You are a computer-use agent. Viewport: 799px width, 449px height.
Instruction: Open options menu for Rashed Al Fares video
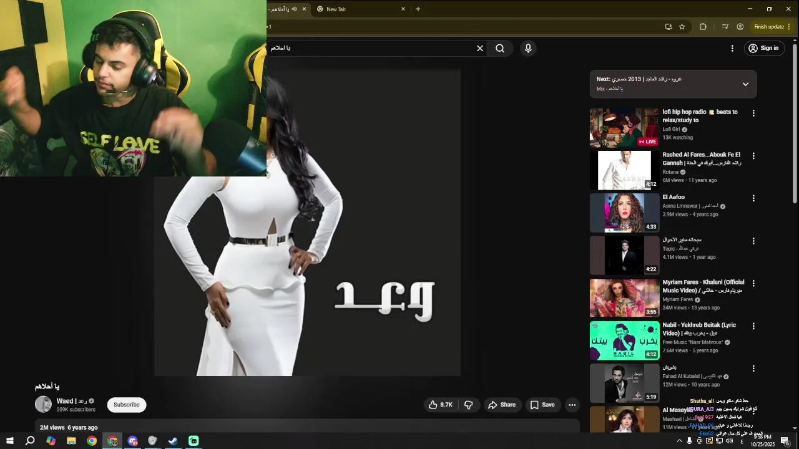[753, 156]
